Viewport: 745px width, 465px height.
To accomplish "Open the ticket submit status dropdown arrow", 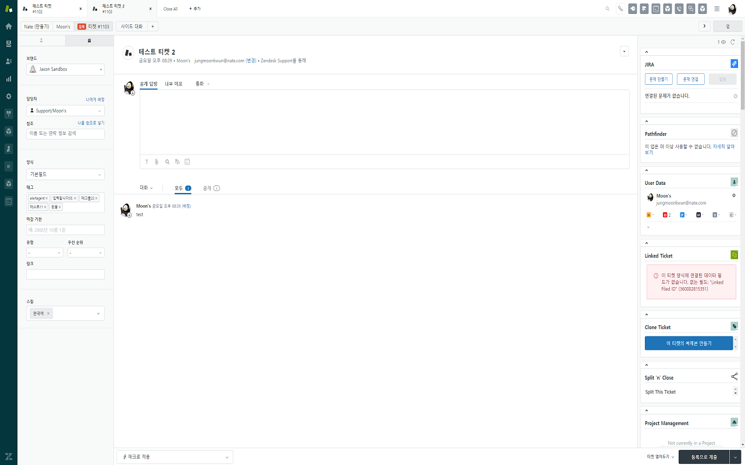I will coord(736,457).
